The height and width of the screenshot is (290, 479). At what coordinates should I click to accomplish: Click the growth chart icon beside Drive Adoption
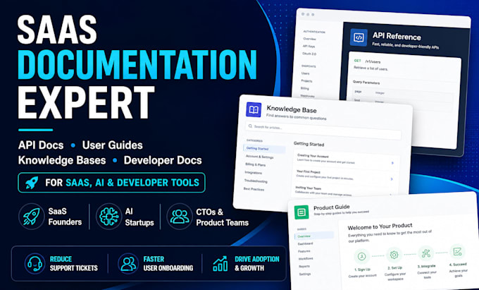coord(220,264)
